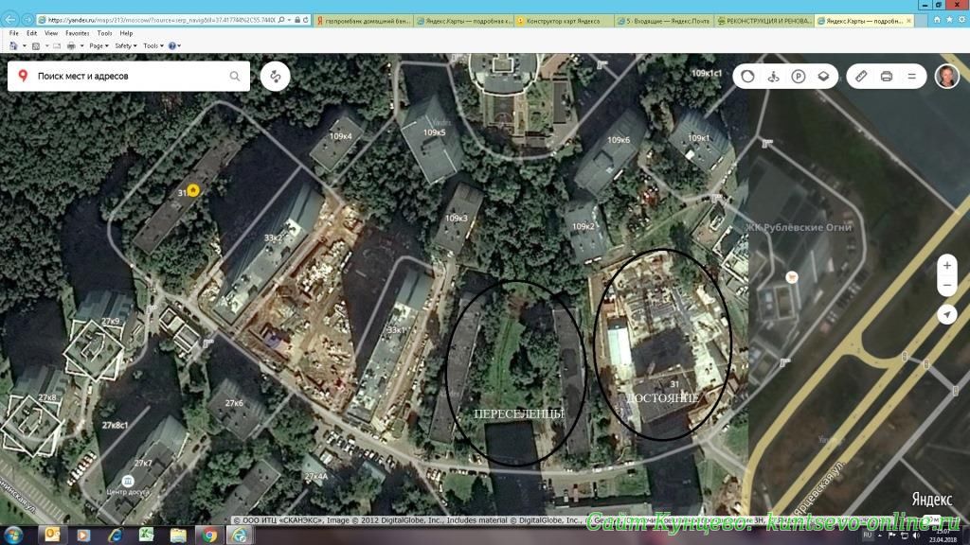Click ЖК Рублёвские Огни label
This screenshot has width=970, height=545.
point(798,227)
